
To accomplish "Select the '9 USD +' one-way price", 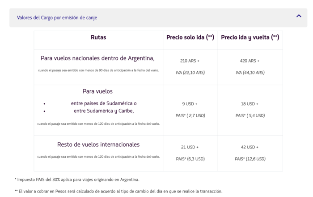I will 190,104.
